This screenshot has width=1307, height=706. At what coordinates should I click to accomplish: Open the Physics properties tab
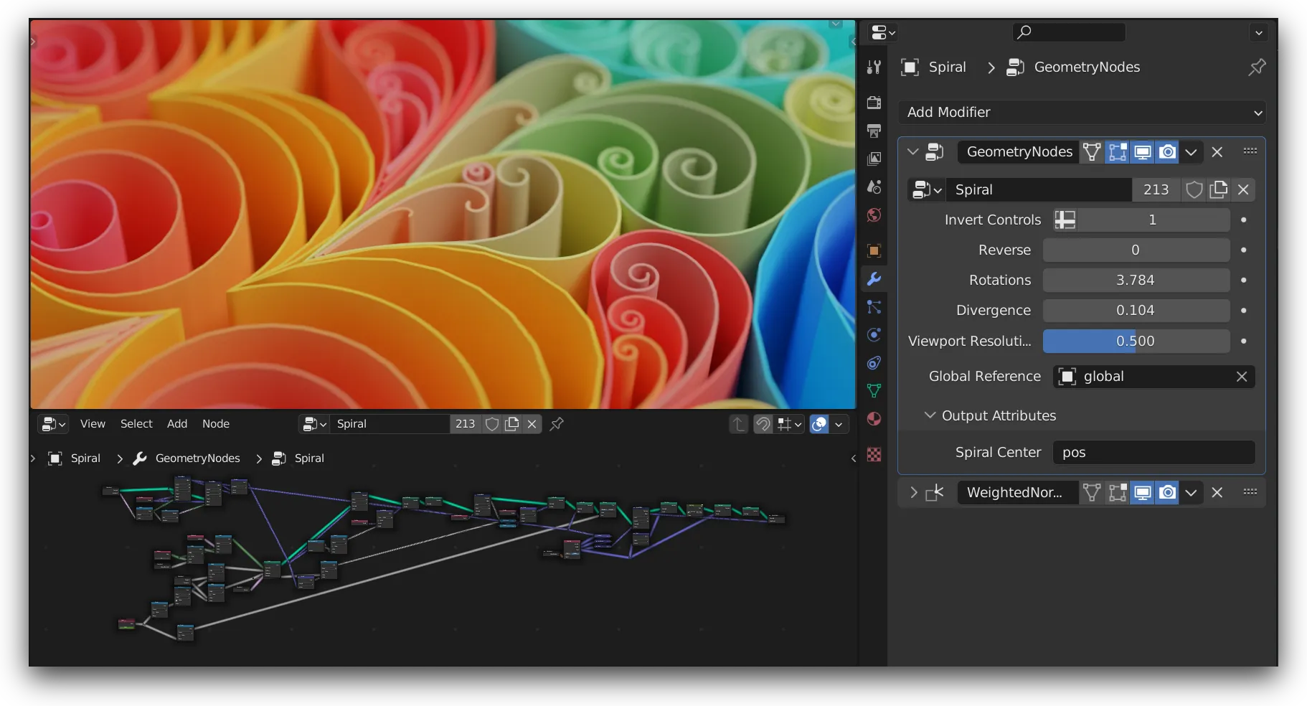pyautogui.click(x=874, y=335)
